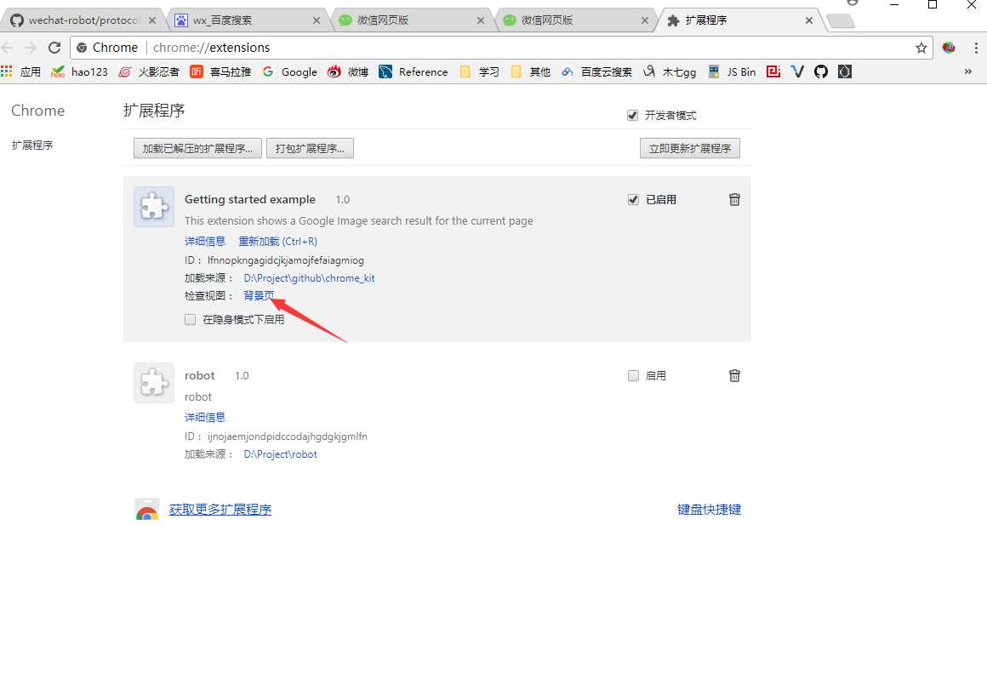Viewport: 987px width, 696px height.
Task: Click the browser forward arrow
Action: (x=31, y=48)
